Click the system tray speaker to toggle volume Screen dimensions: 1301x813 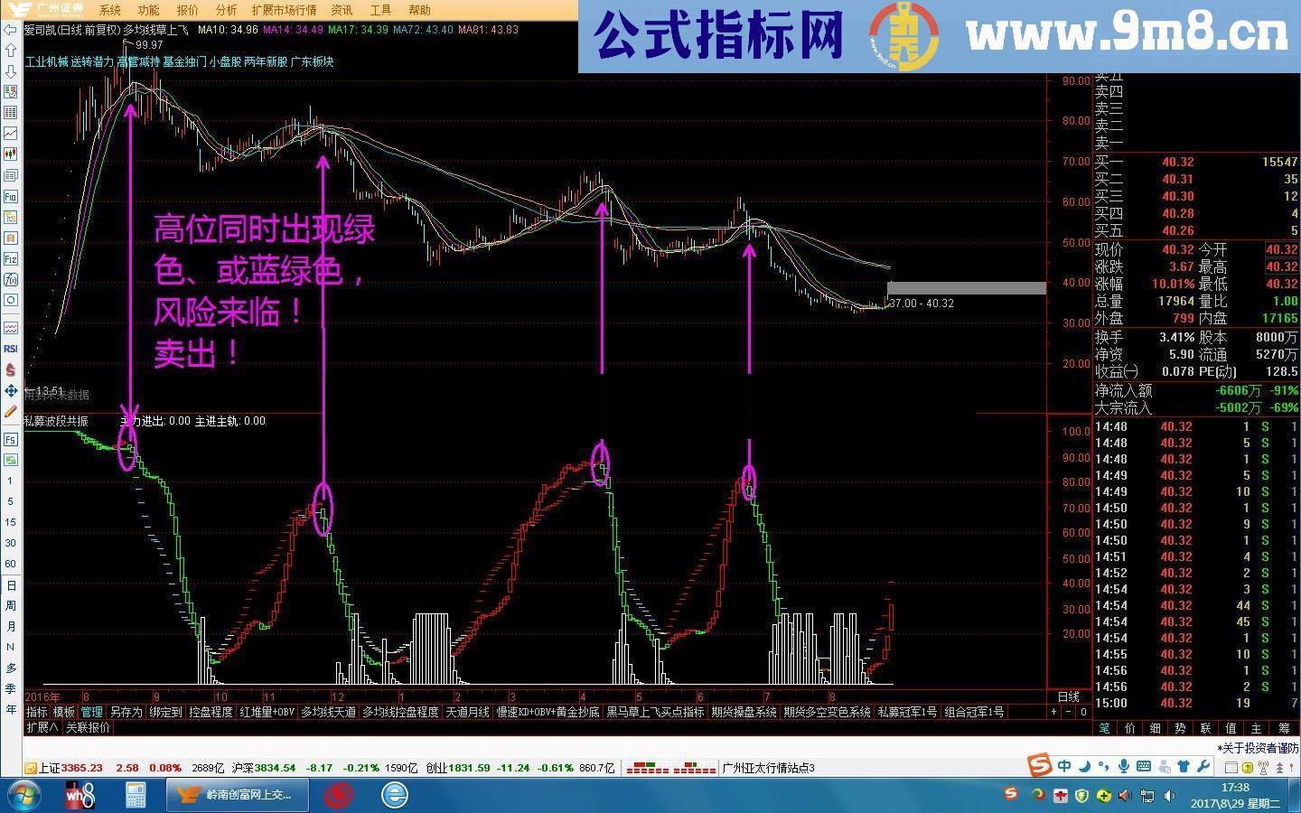point(1168,796)
